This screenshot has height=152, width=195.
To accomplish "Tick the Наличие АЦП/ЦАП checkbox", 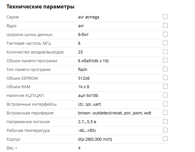I will point(165,95).
